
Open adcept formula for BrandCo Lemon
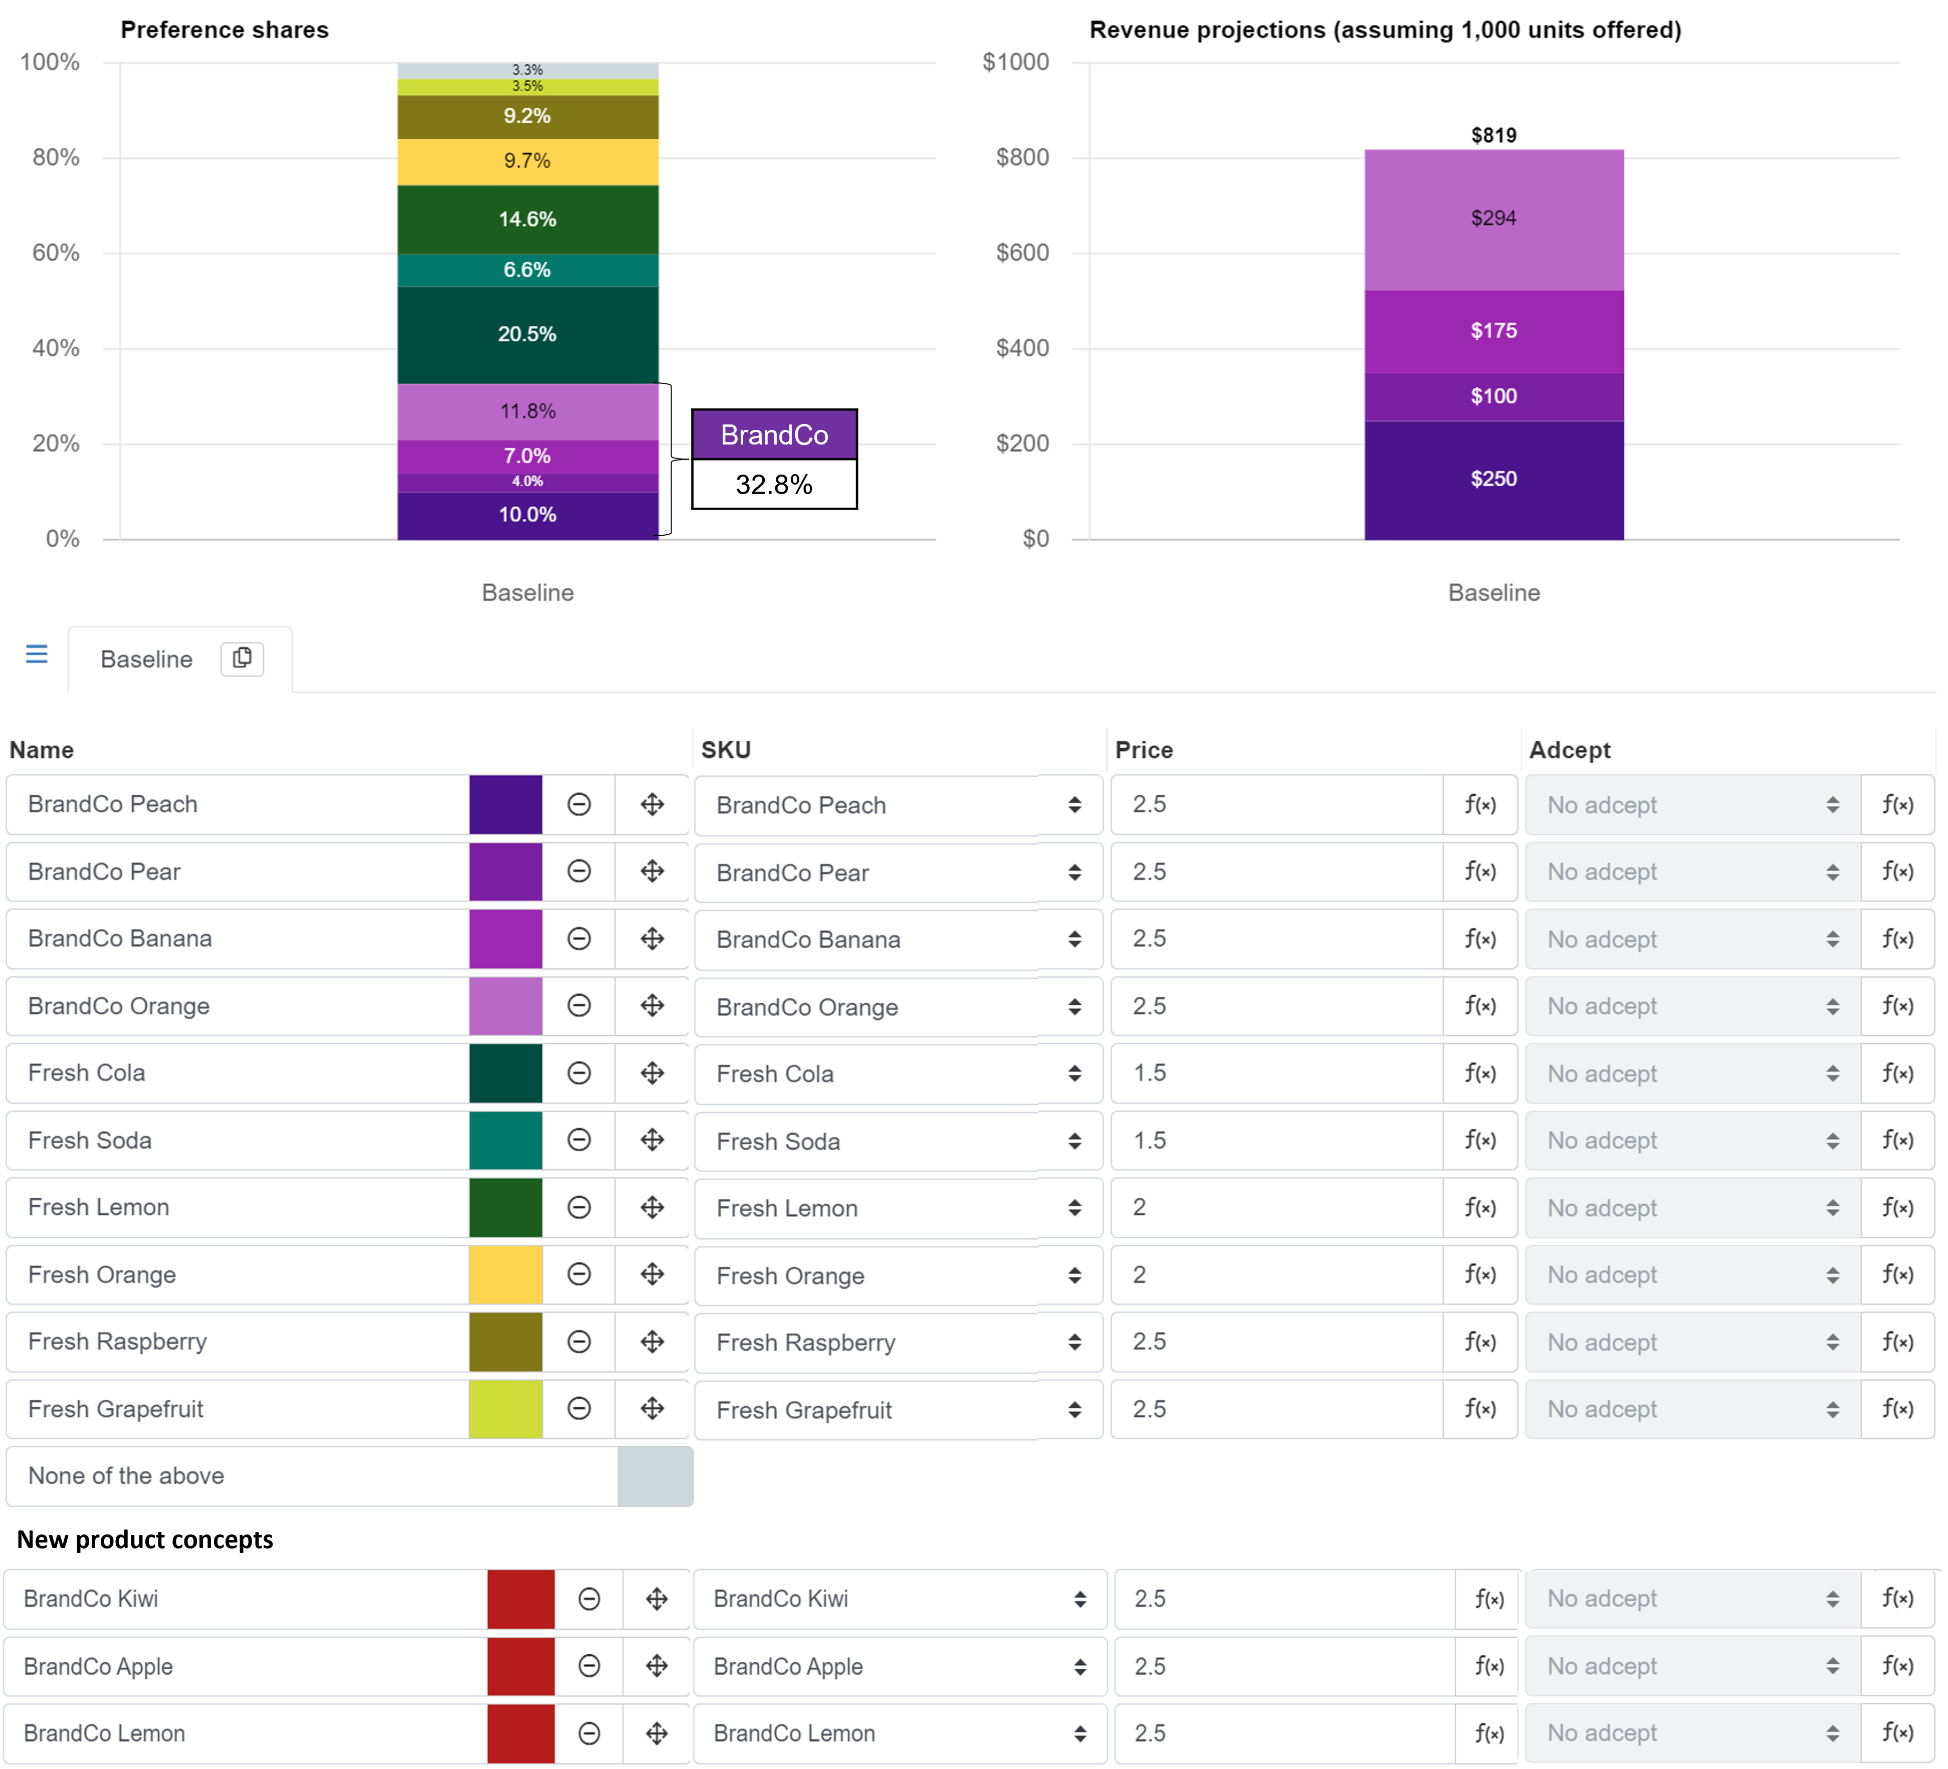[1898, 1733]
